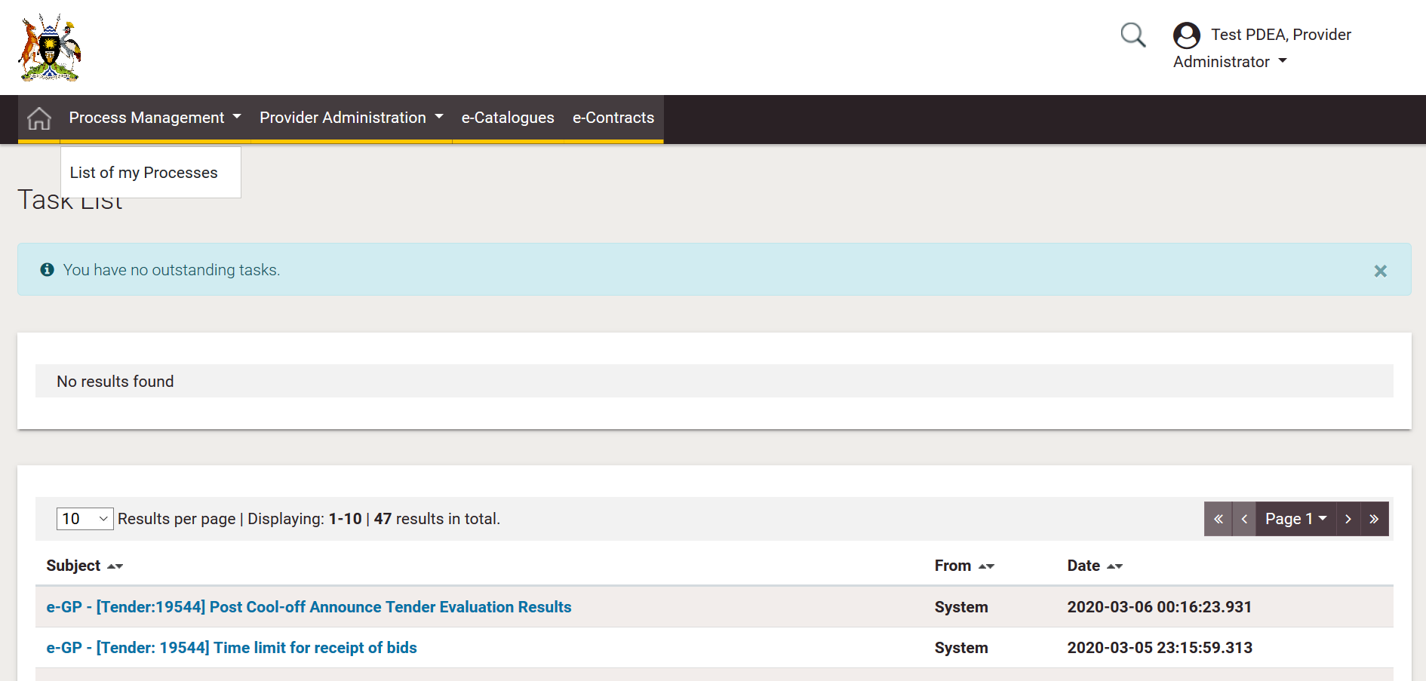
Task: Go to the next results page
Action: [x=1348, y=519]
